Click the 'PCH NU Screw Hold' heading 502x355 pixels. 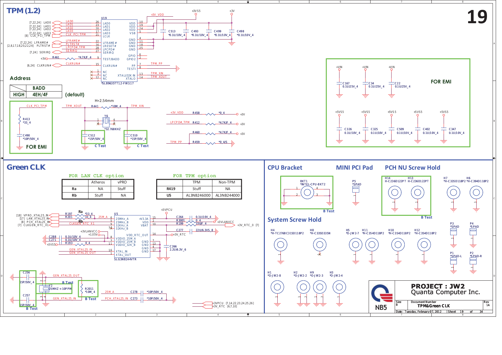(413, 168)
